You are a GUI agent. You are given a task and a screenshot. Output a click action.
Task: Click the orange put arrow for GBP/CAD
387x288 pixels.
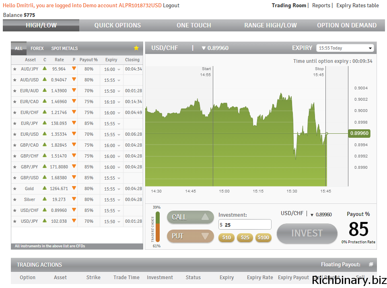(x=74, y=145)
